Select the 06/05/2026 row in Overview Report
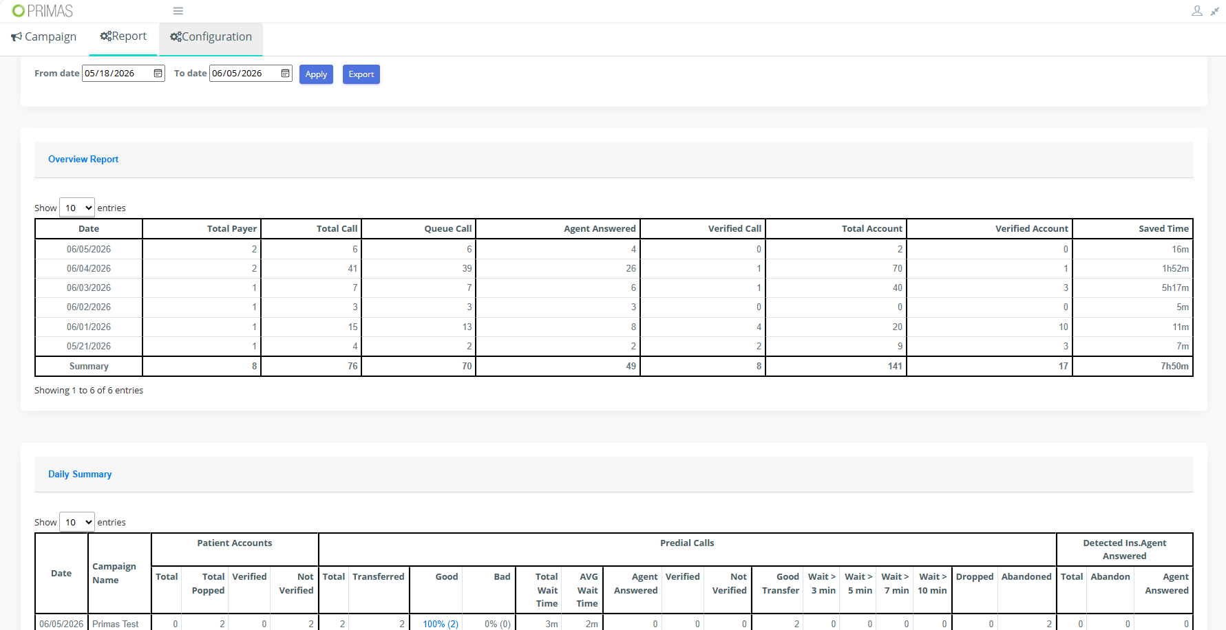1226x630 pixels. point(614,249)
